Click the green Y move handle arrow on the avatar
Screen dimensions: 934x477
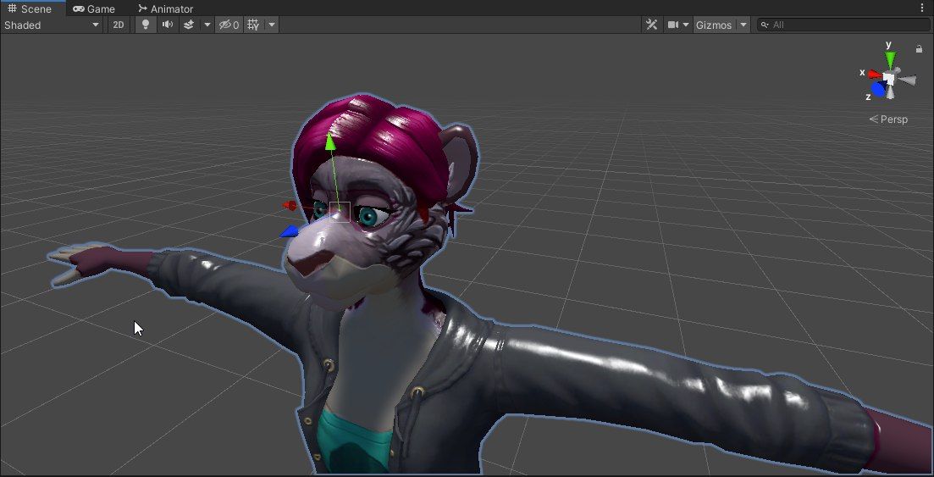click(x=330, y=141)
